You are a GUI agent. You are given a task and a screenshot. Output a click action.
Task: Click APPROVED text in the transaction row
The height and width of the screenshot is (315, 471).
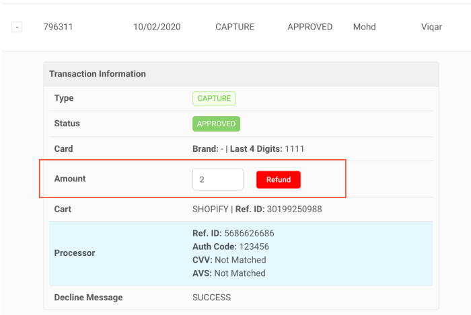coord(310,28)
